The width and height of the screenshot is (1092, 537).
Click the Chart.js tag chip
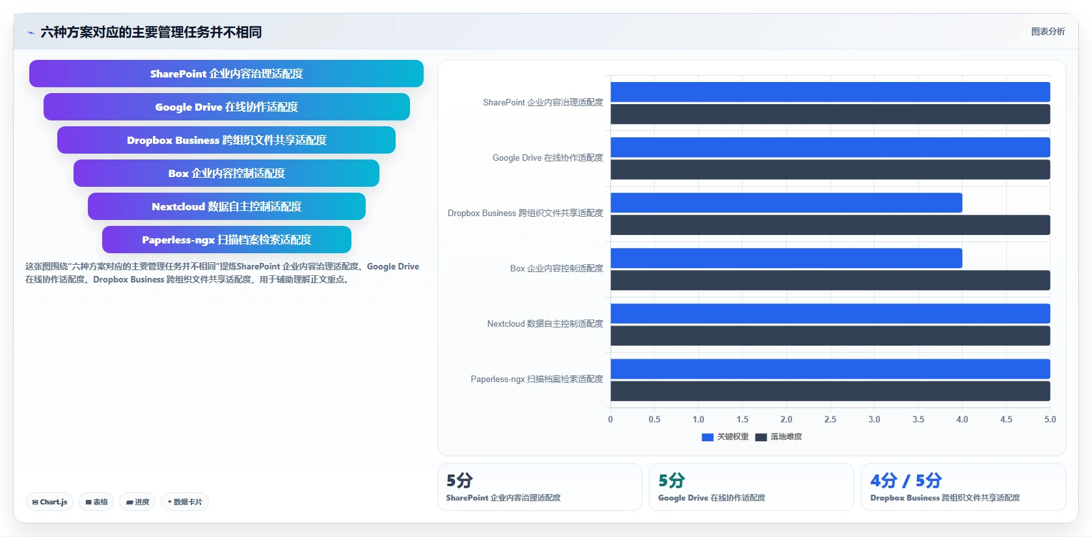coord(49,502)
